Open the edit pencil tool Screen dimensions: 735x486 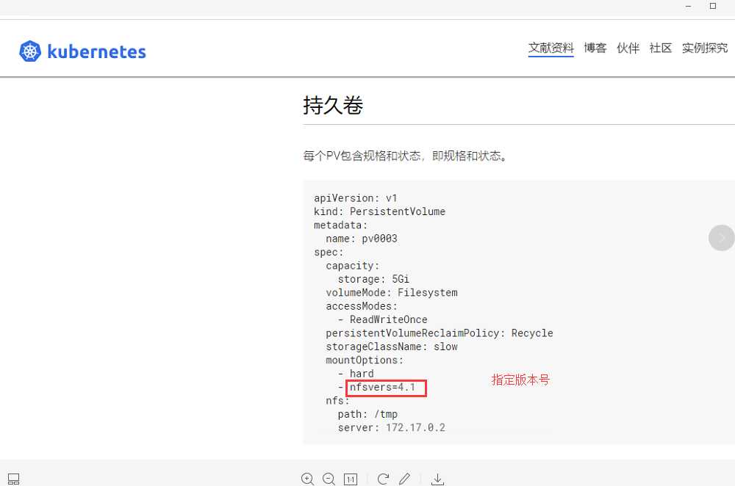pyautogui.click(x=404, y=479)
